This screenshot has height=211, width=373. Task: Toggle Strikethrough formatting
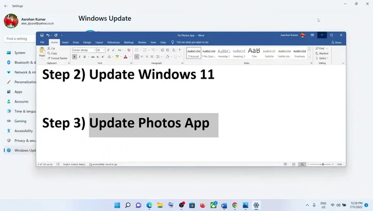click(93, 57)
